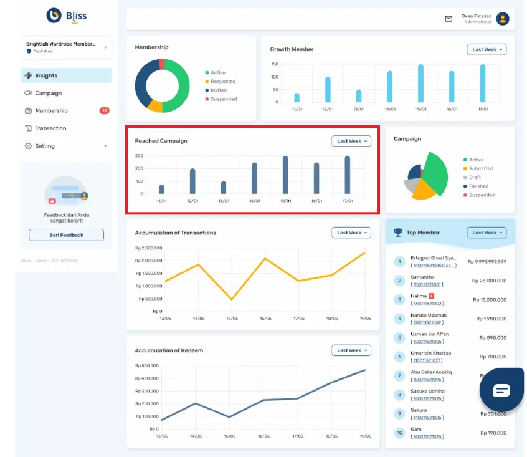Click the Setting gear icon in sidebar

28,146
